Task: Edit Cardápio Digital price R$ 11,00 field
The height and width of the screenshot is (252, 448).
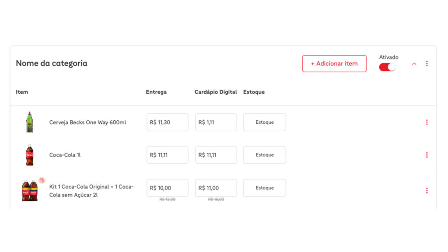Action: point(216,188)
